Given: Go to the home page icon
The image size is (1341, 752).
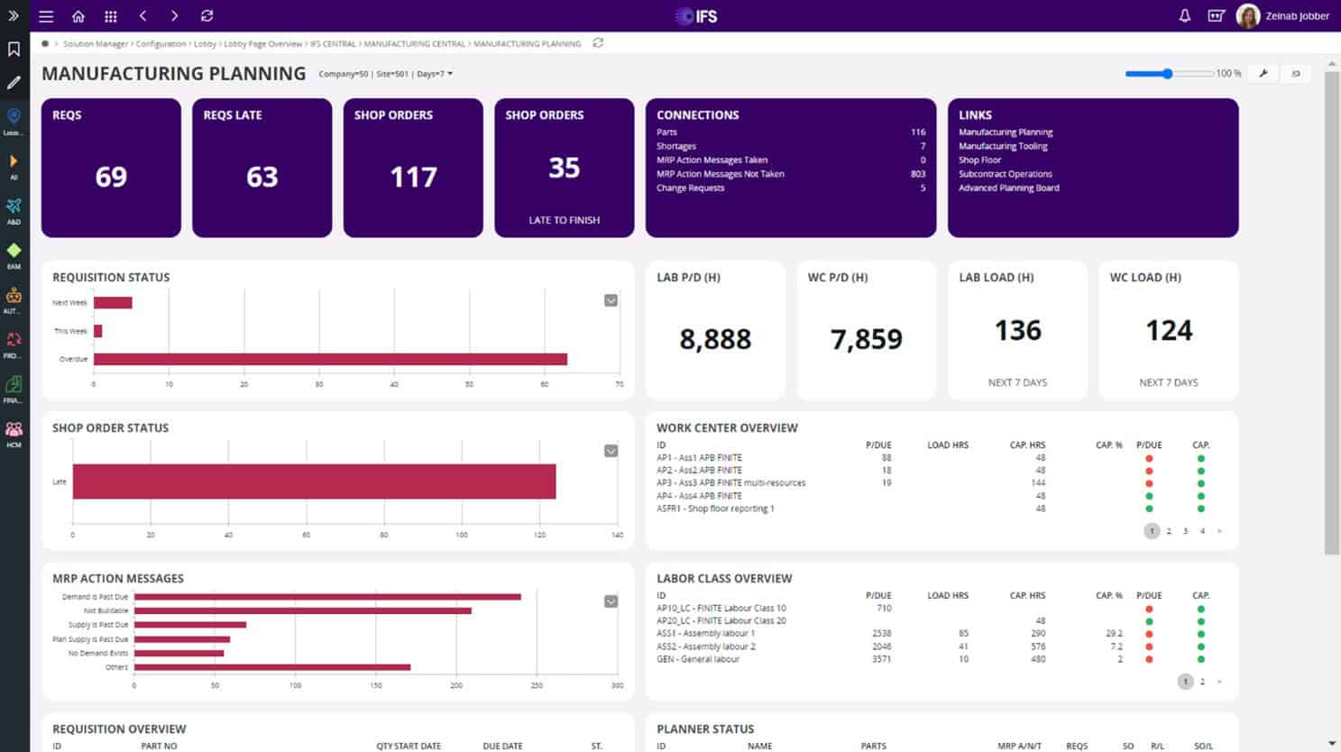Looking at the screenshot, I should click(78, 16).
